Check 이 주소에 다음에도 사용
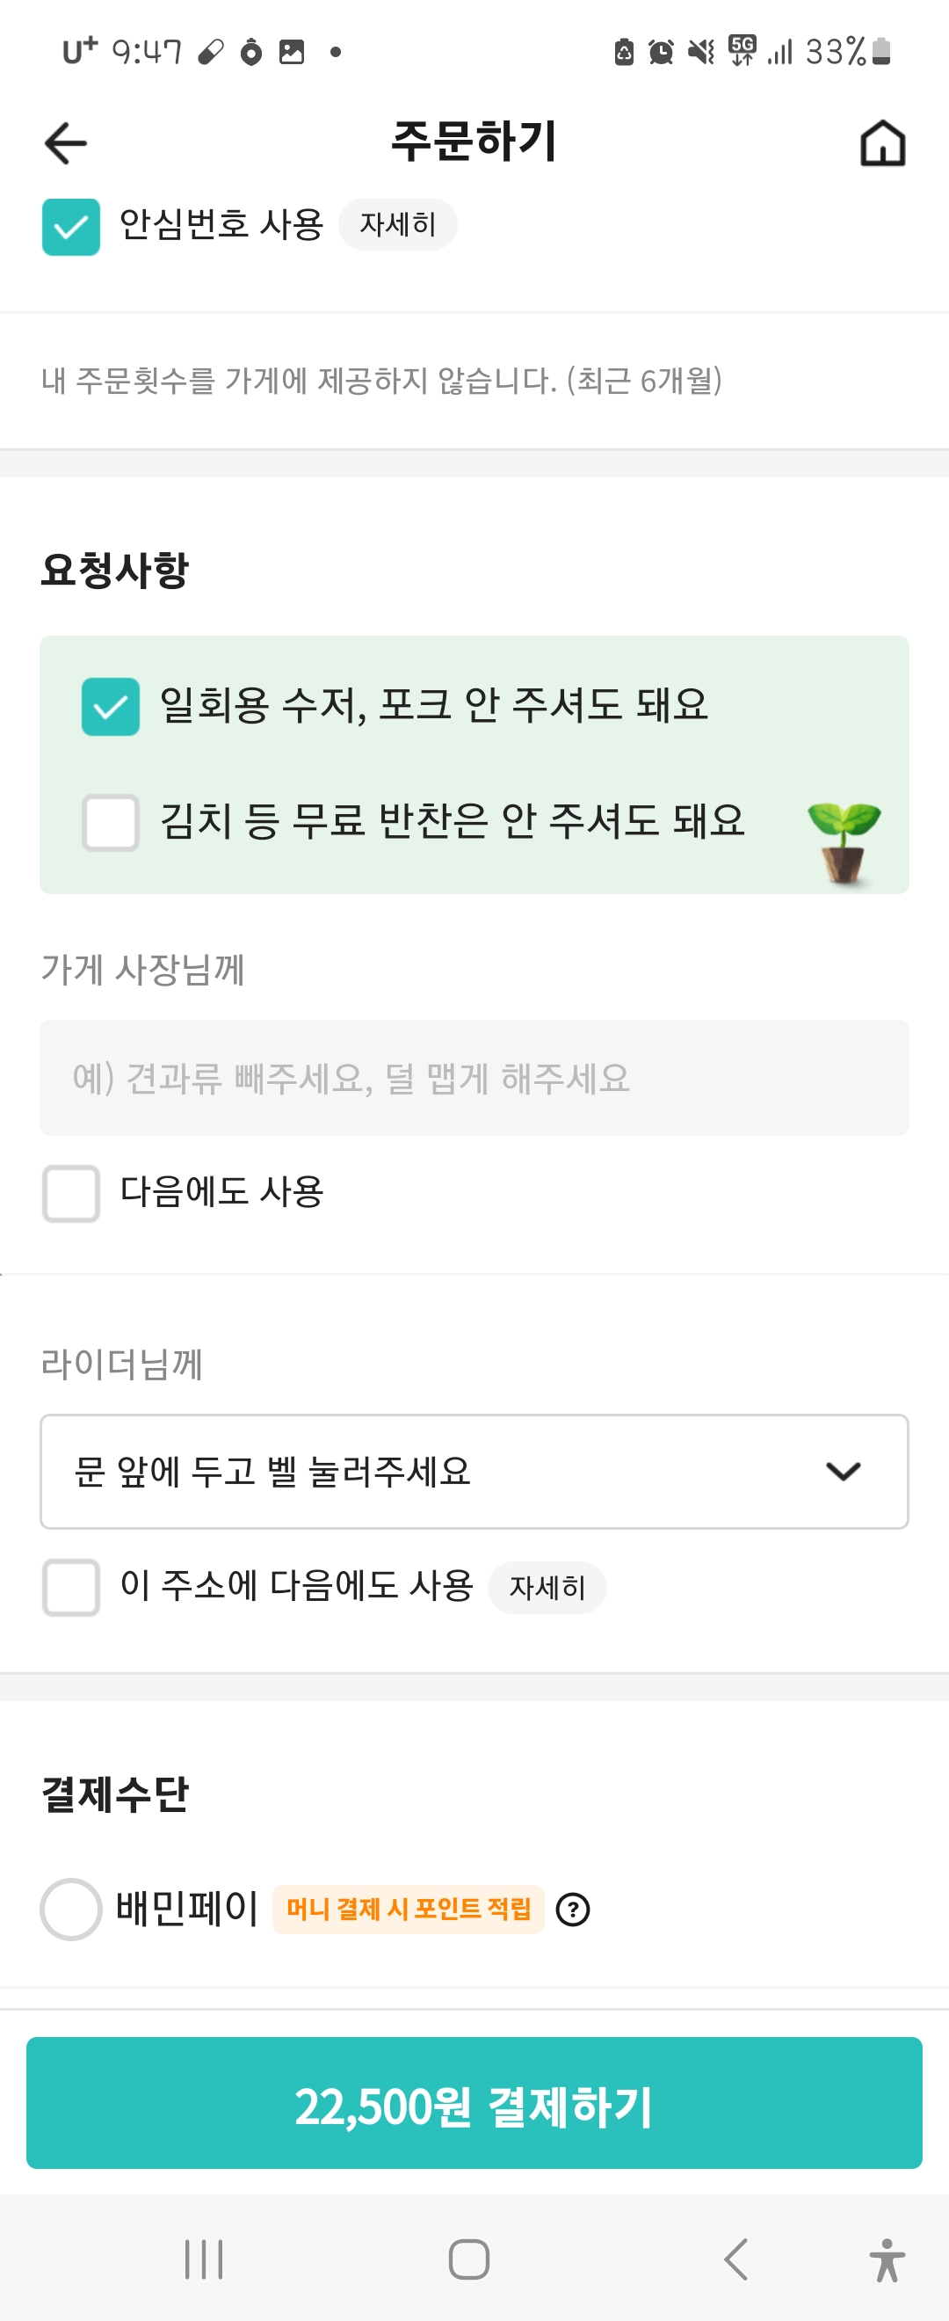Screen dimensions: 949x2321 (71, 1588)
